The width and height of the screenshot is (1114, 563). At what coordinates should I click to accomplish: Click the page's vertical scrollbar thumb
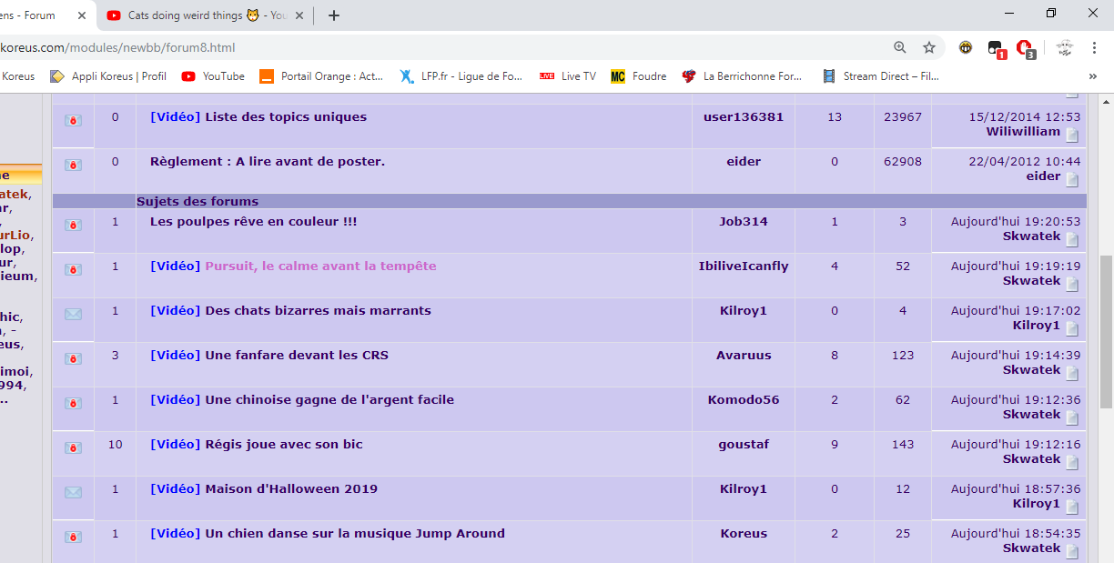(1106, 318)
